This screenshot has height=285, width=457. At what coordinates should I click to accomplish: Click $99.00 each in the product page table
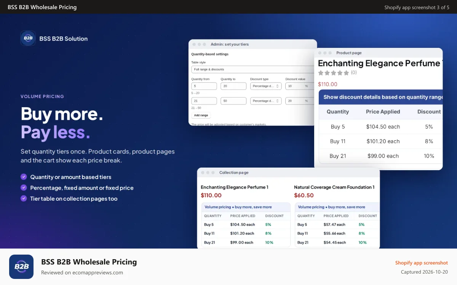[x=383, y=156]
